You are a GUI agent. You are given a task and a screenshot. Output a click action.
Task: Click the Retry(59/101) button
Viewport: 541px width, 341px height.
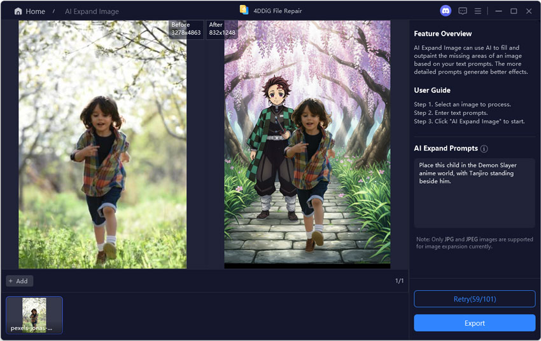click(x=474, y=299)
